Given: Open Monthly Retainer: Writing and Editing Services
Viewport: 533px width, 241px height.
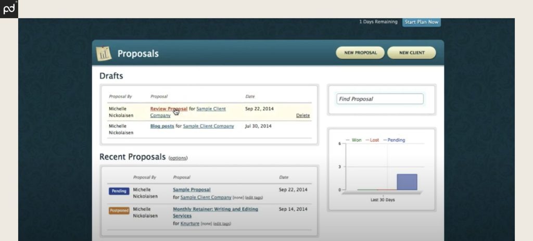Looking at the screenshot, I should point(215,209).
